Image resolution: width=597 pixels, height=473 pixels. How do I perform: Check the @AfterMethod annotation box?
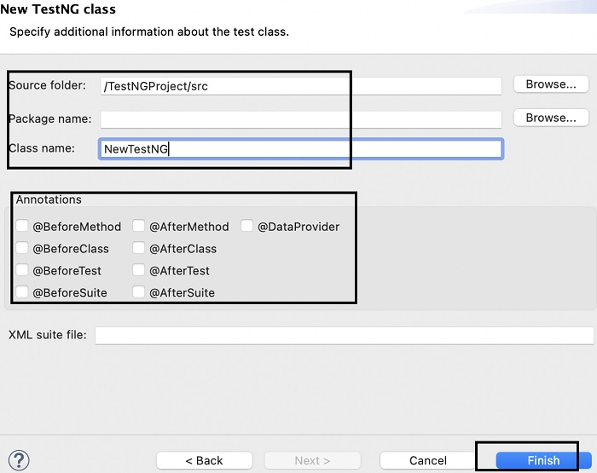click(139, 227)
